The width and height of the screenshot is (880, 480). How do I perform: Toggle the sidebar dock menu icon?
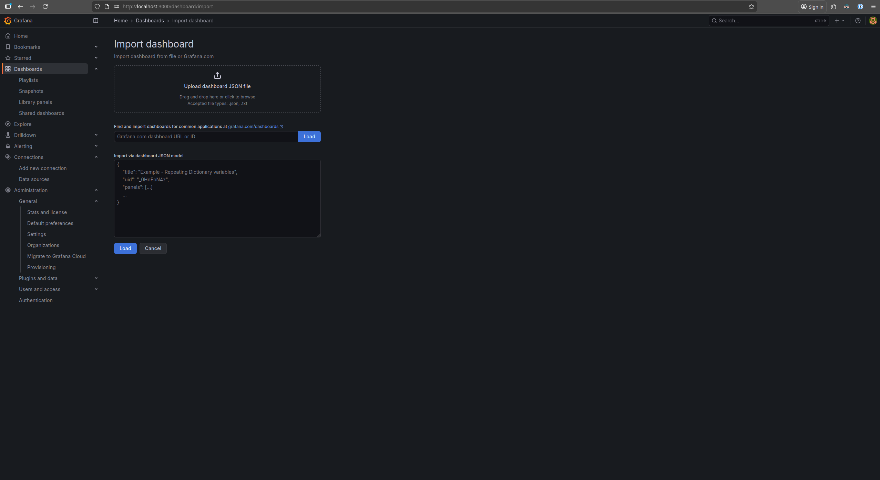tap(96, 21)
